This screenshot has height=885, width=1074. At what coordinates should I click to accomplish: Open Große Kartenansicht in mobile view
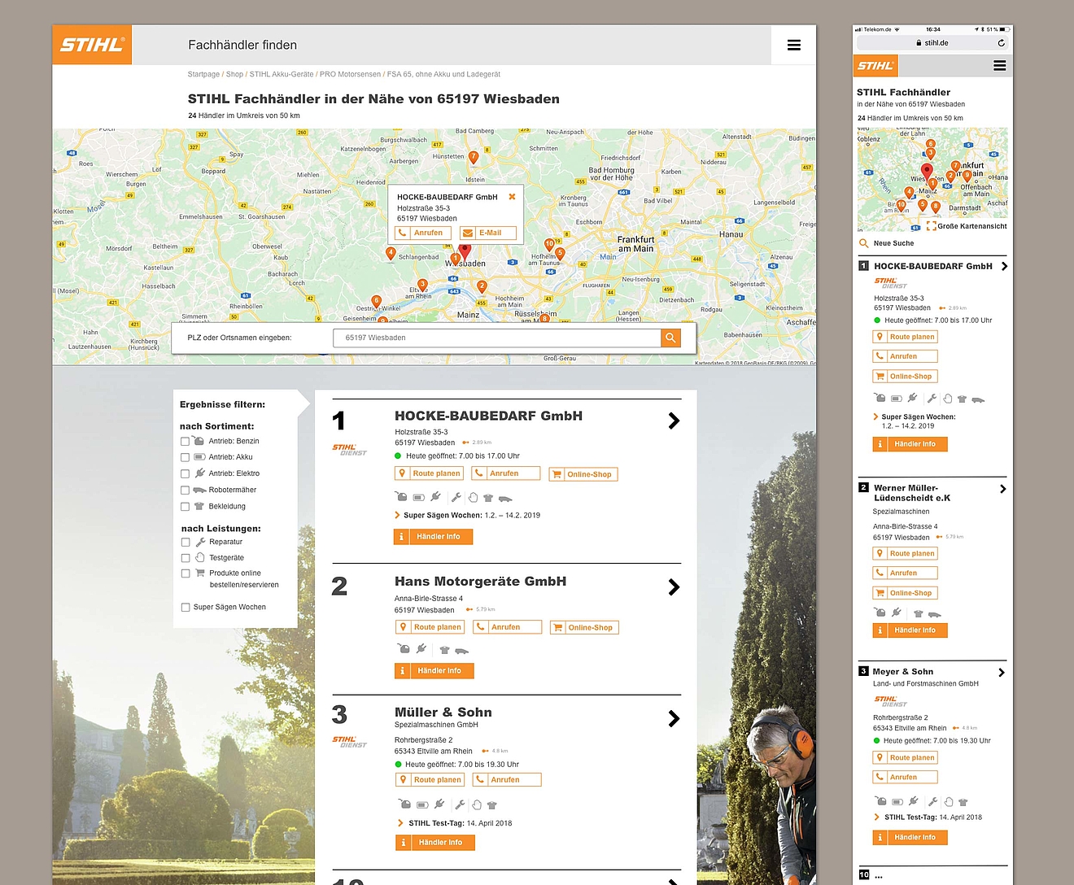click(967, 226)
